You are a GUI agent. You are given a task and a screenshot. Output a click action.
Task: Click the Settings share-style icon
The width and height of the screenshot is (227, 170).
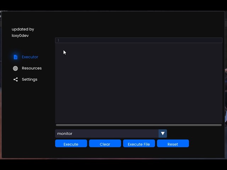16,79
